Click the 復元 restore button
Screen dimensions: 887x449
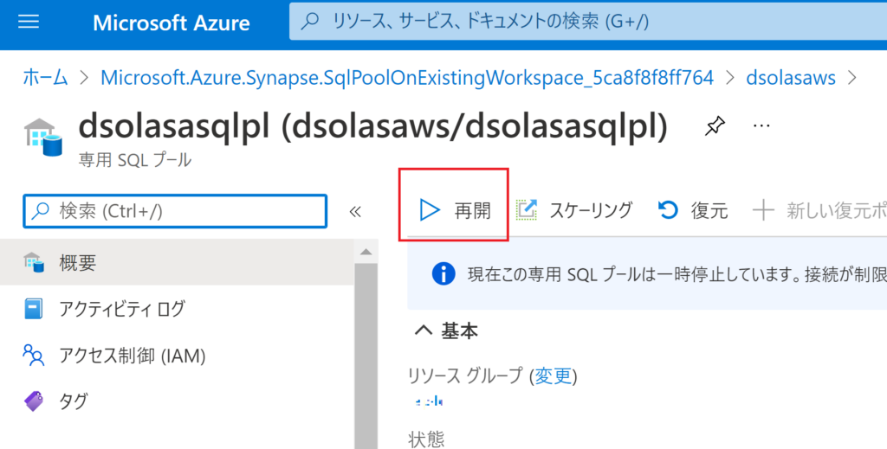[693, 210]
